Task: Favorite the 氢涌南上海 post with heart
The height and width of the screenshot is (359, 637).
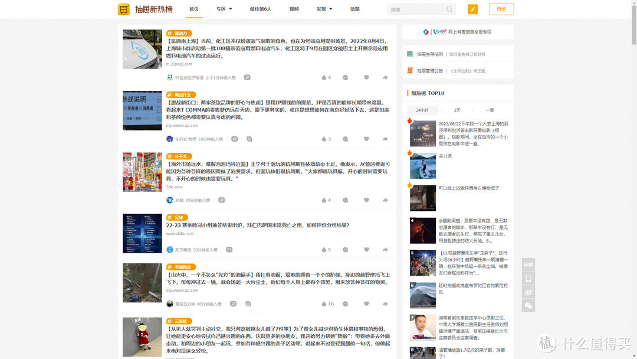Action: coord(366,77)
